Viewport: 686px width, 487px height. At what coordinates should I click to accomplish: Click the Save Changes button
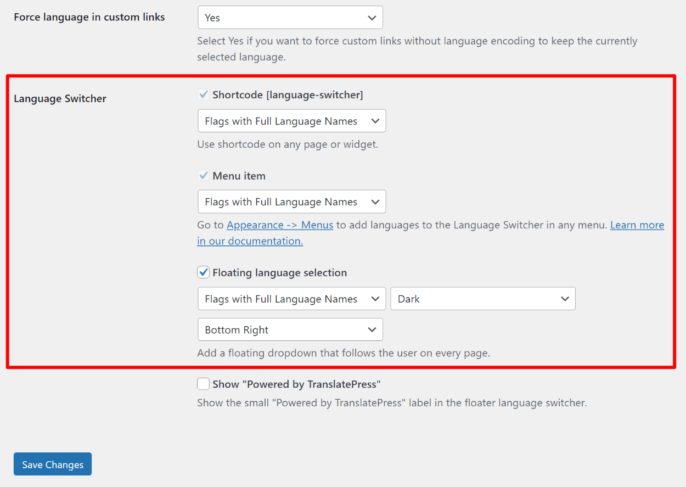[53, 464]
